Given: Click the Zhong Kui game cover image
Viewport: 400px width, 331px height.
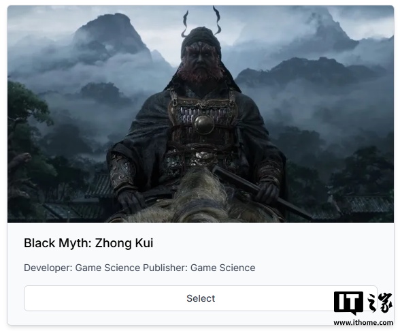Looking at the screenshot, I should [x=201, y=114].
